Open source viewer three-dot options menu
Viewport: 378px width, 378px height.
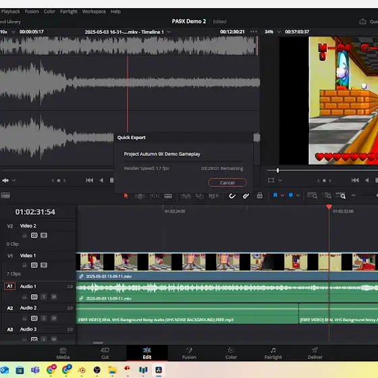254,32
